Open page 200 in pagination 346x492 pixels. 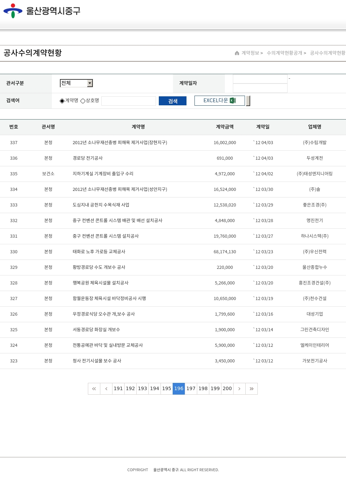tap(227, 389)
